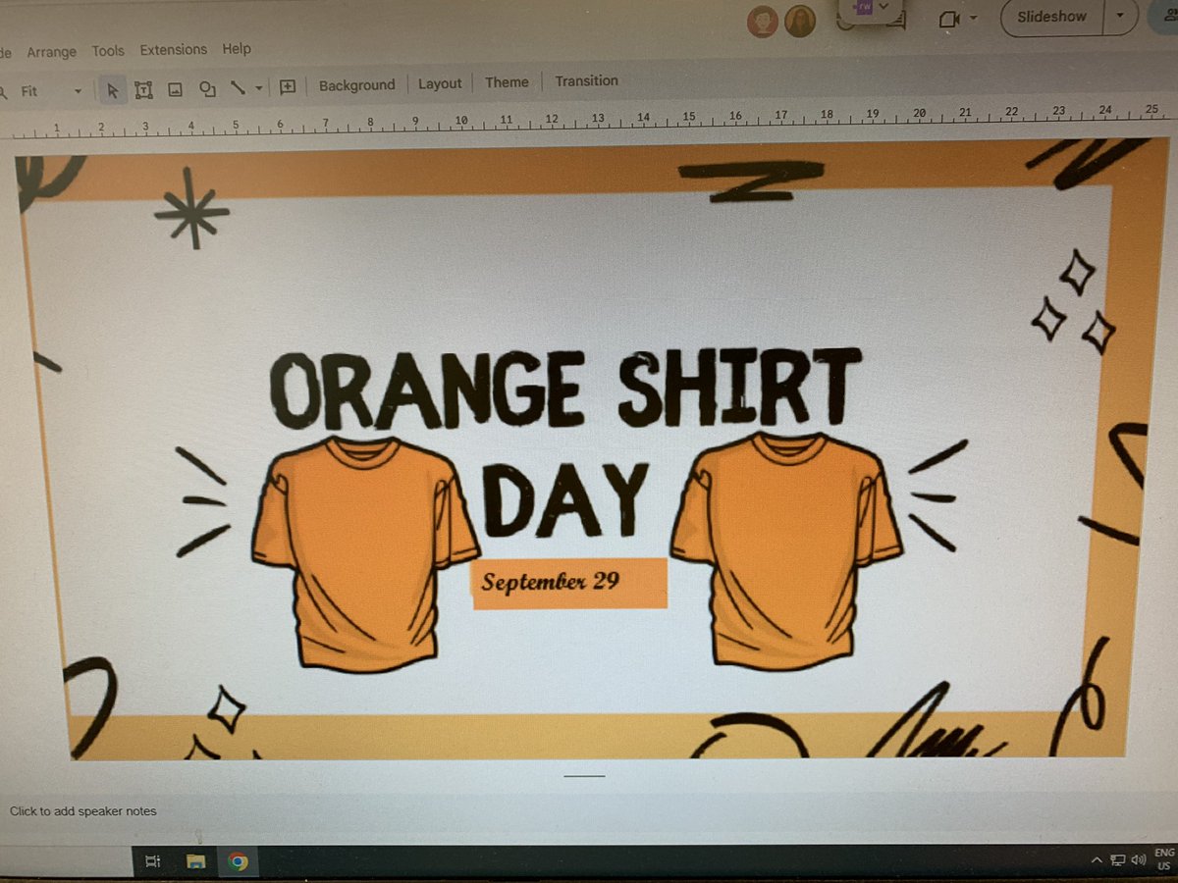Open the camera dropdown arrow
Viewport: 1178px width, 883px height.
click(973, 19)
